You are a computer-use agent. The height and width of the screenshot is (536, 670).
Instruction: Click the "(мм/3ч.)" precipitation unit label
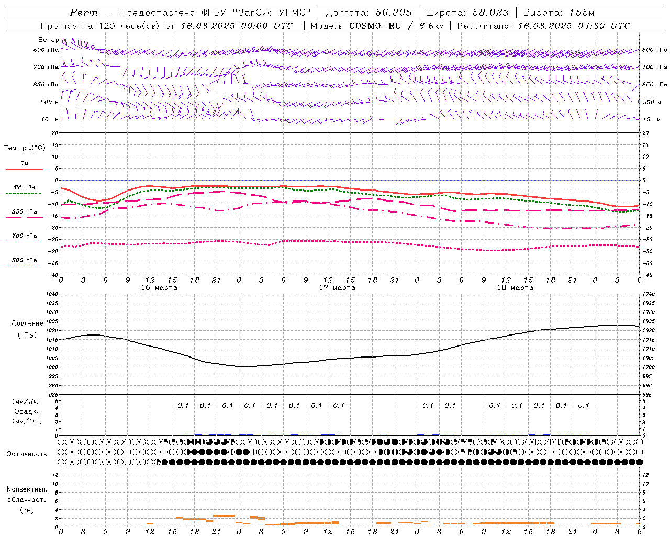[27, 401]
